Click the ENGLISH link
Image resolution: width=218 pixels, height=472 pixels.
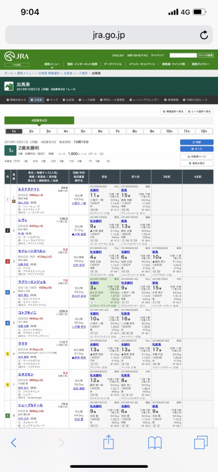118,56
